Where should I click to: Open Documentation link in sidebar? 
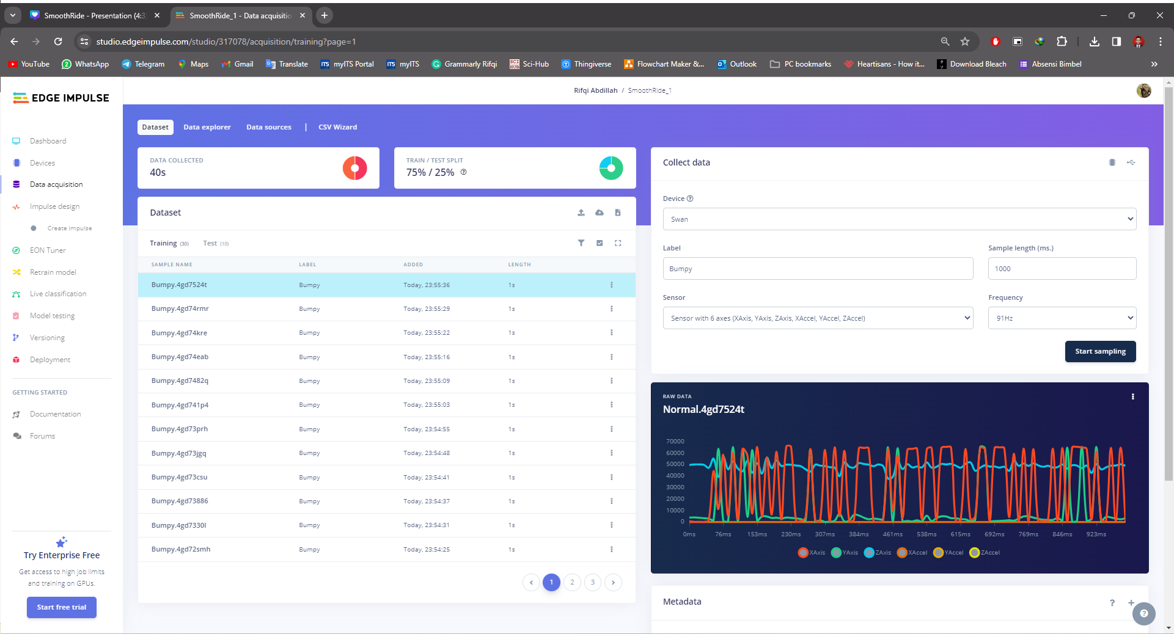55,414
